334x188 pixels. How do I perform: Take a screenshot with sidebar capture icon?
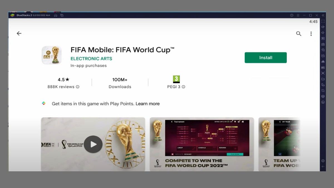323,73
